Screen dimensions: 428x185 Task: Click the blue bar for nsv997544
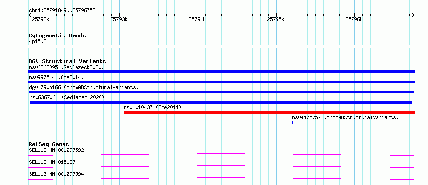(x=221, y=82)
